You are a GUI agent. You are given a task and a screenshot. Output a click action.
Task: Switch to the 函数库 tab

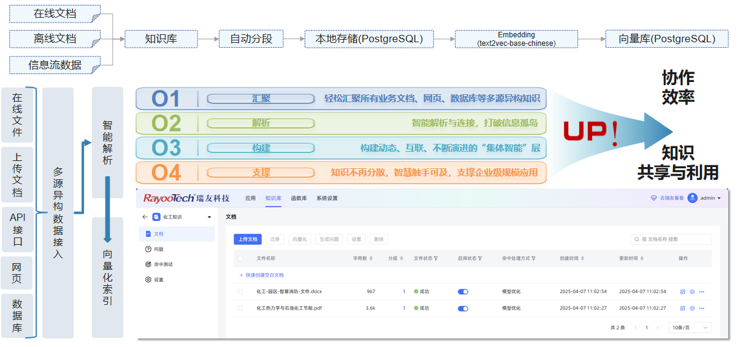point(299,198)
